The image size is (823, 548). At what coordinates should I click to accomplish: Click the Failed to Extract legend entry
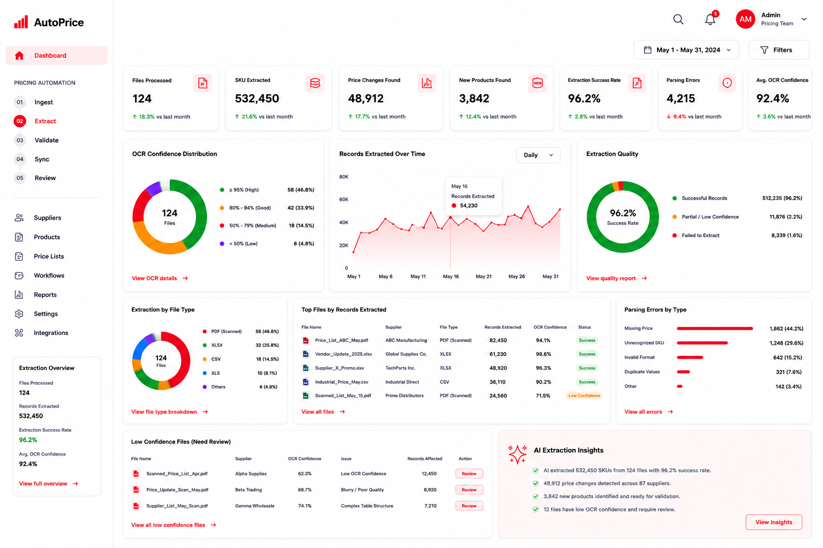(x=696, y=235)
